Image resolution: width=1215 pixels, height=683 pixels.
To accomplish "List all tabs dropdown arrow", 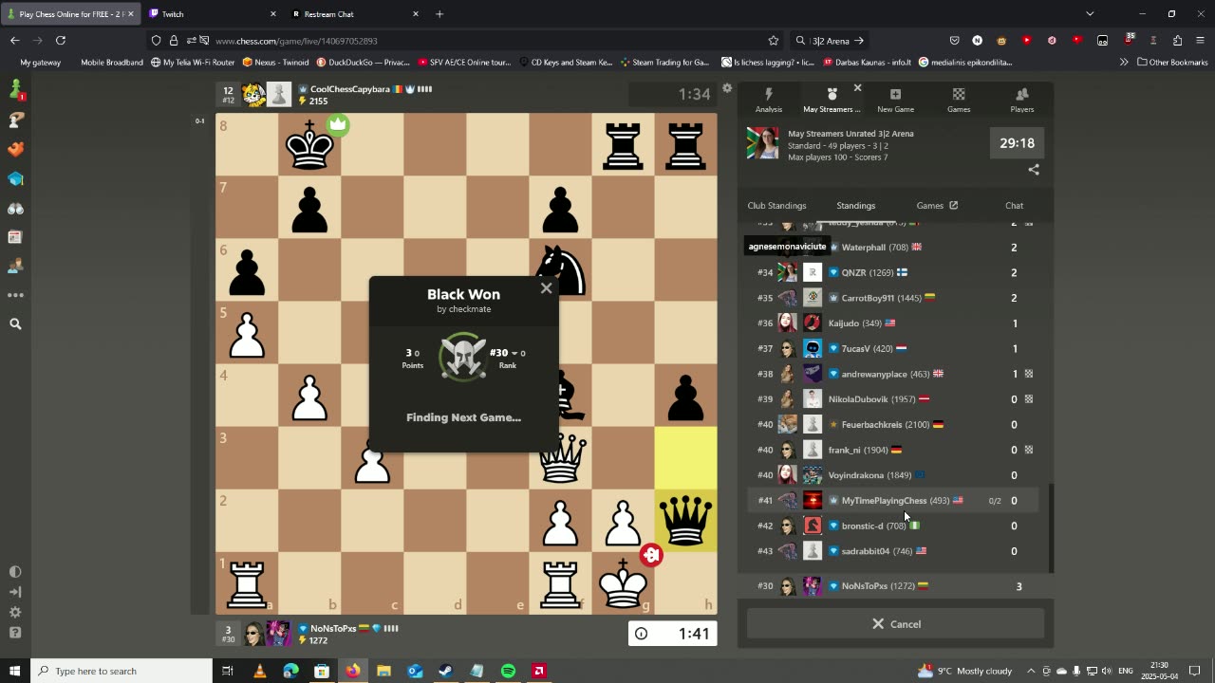I will (x=1090, y=14).
